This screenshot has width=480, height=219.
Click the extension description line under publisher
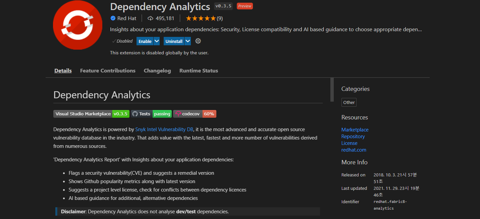coord(266,29)
